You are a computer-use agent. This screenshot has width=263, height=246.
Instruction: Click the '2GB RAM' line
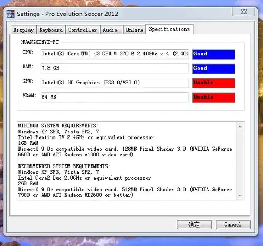click(28, 183)
